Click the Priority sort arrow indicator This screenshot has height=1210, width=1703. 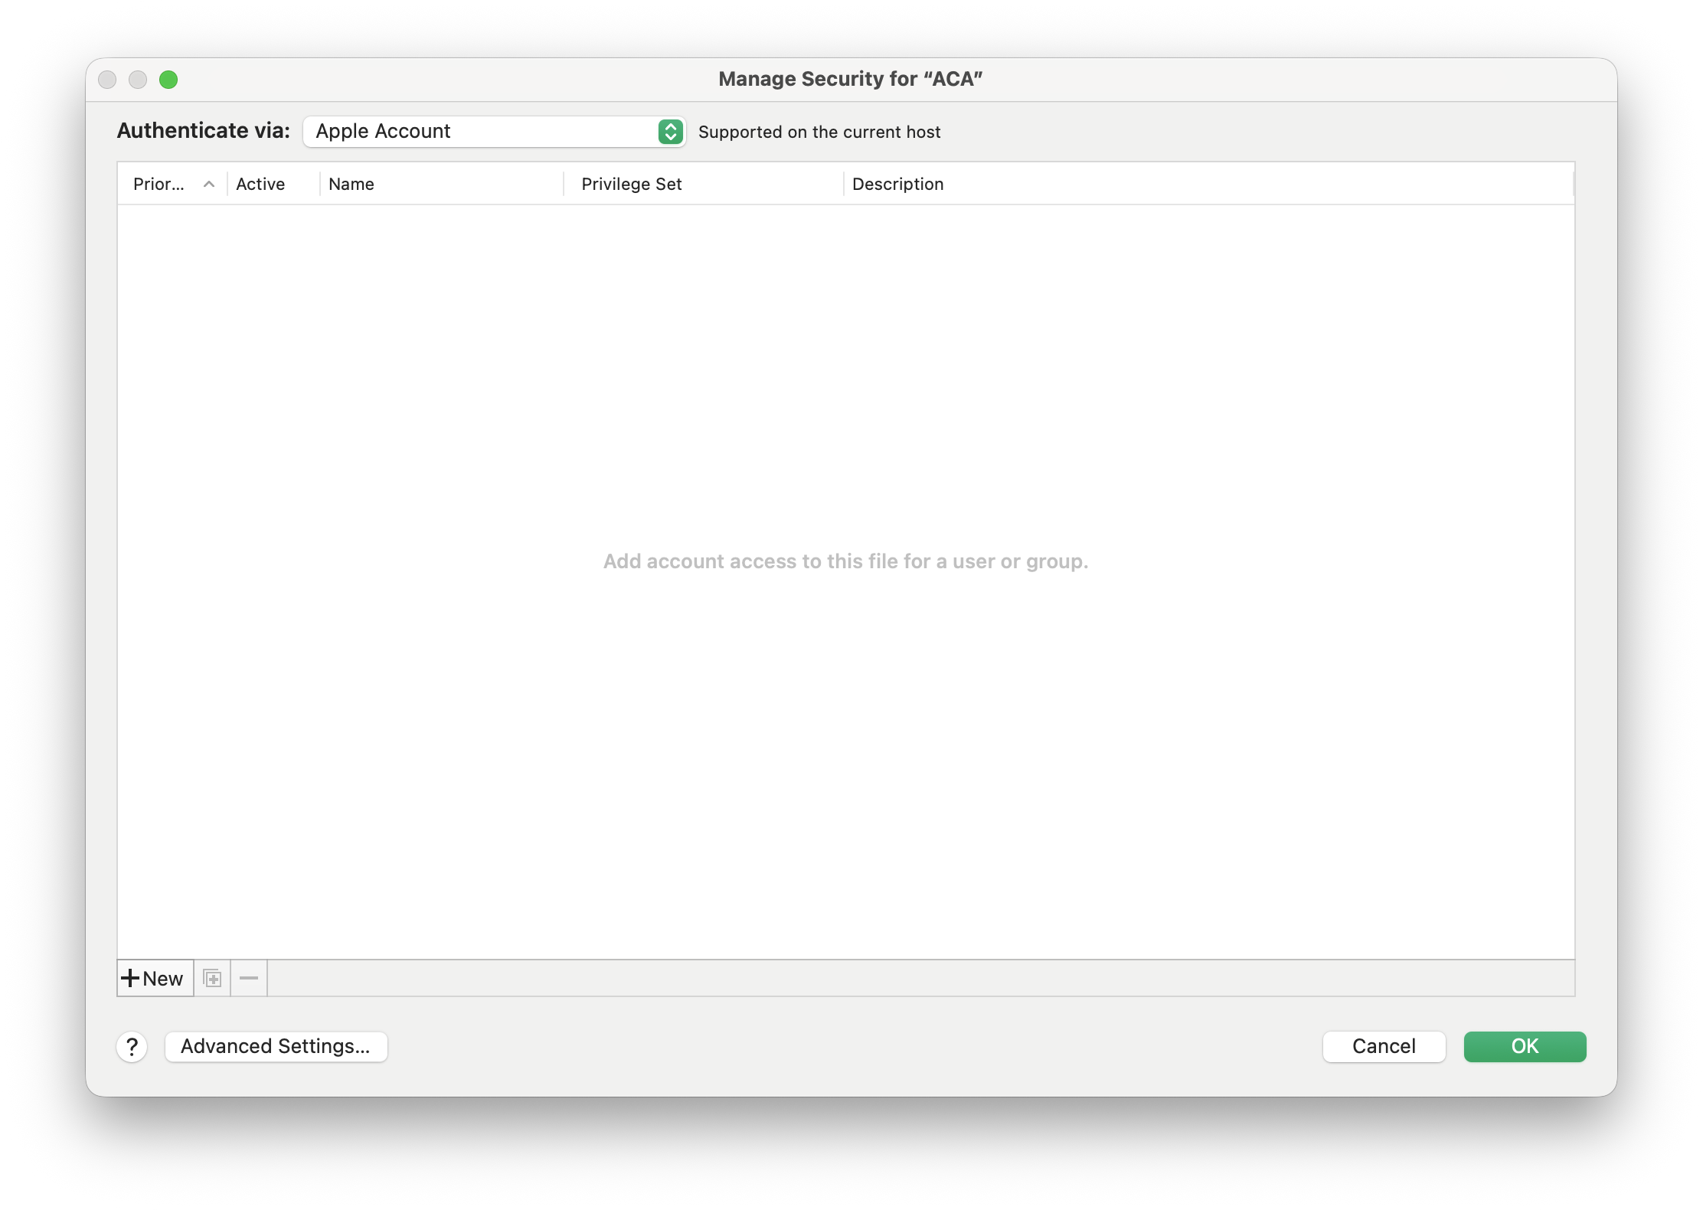(208, 184)
